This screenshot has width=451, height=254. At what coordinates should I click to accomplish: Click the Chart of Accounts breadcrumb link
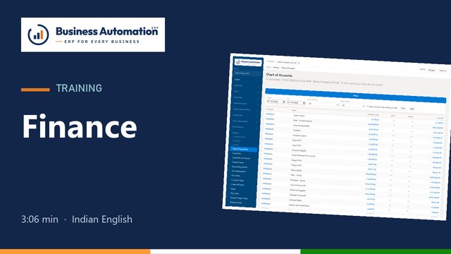pos(288,68)
